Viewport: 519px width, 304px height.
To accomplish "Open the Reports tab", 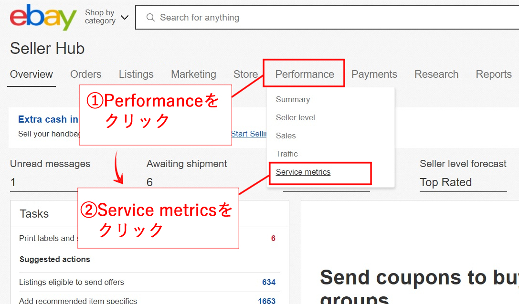I will (494, 74).
